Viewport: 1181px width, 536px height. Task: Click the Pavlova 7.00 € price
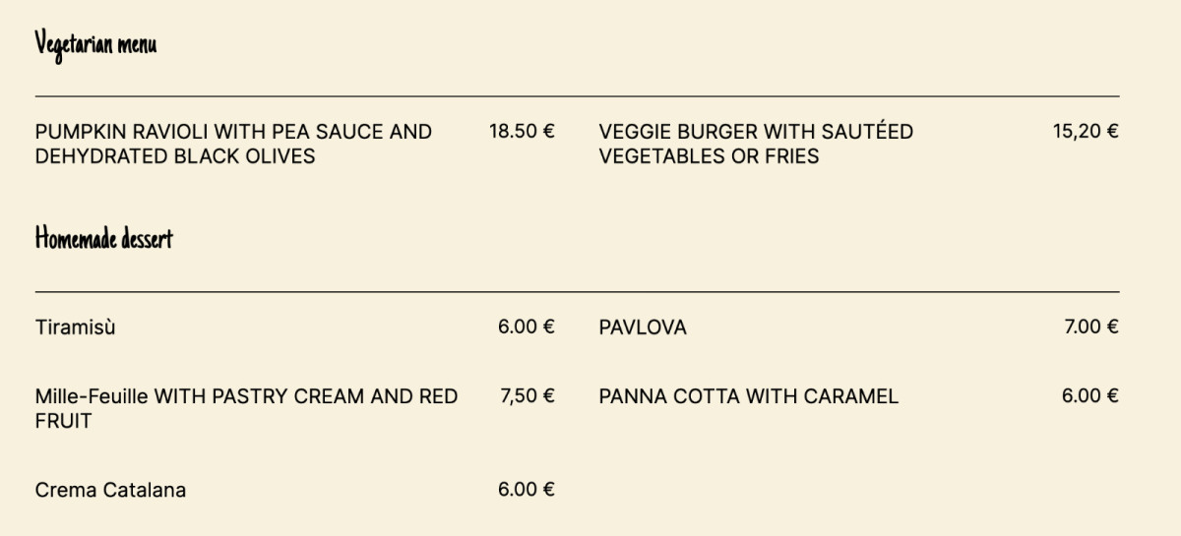pyautogui.click(x=1090, y=327)
